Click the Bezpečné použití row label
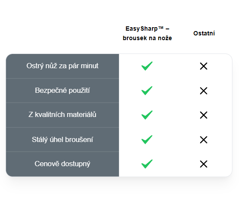This screenshot has width=239, height=221. (x=62, y=90)
